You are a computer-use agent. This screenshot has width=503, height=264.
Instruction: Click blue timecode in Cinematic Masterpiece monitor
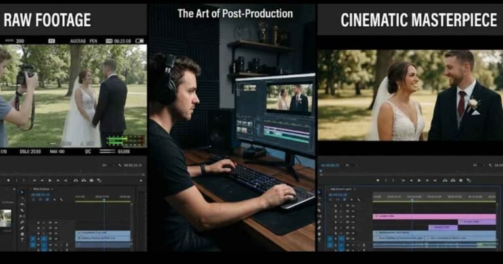coord(330,165)
